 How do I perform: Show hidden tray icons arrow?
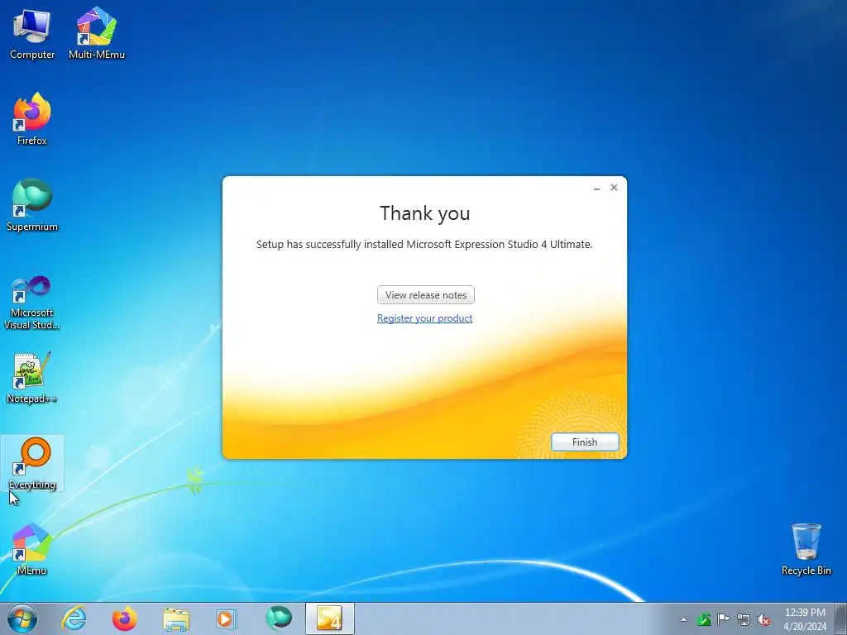[x=683, y=619]
